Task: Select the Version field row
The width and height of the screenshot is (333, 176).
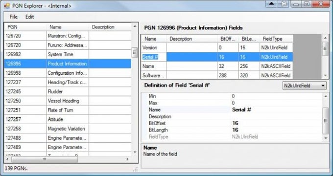Action: click(x=217, y=47)
